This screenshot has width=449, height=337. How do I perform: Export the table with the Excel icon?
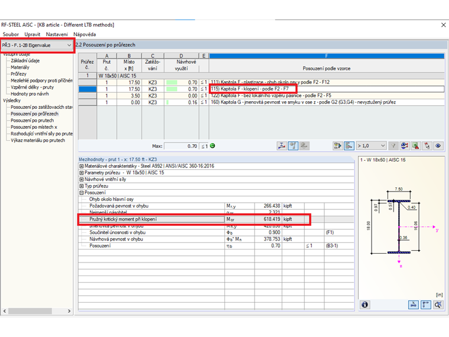point(415,146)
